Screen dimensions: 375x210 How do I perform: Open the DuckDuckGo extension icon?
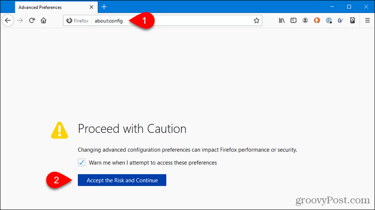(x=317, y=20)
